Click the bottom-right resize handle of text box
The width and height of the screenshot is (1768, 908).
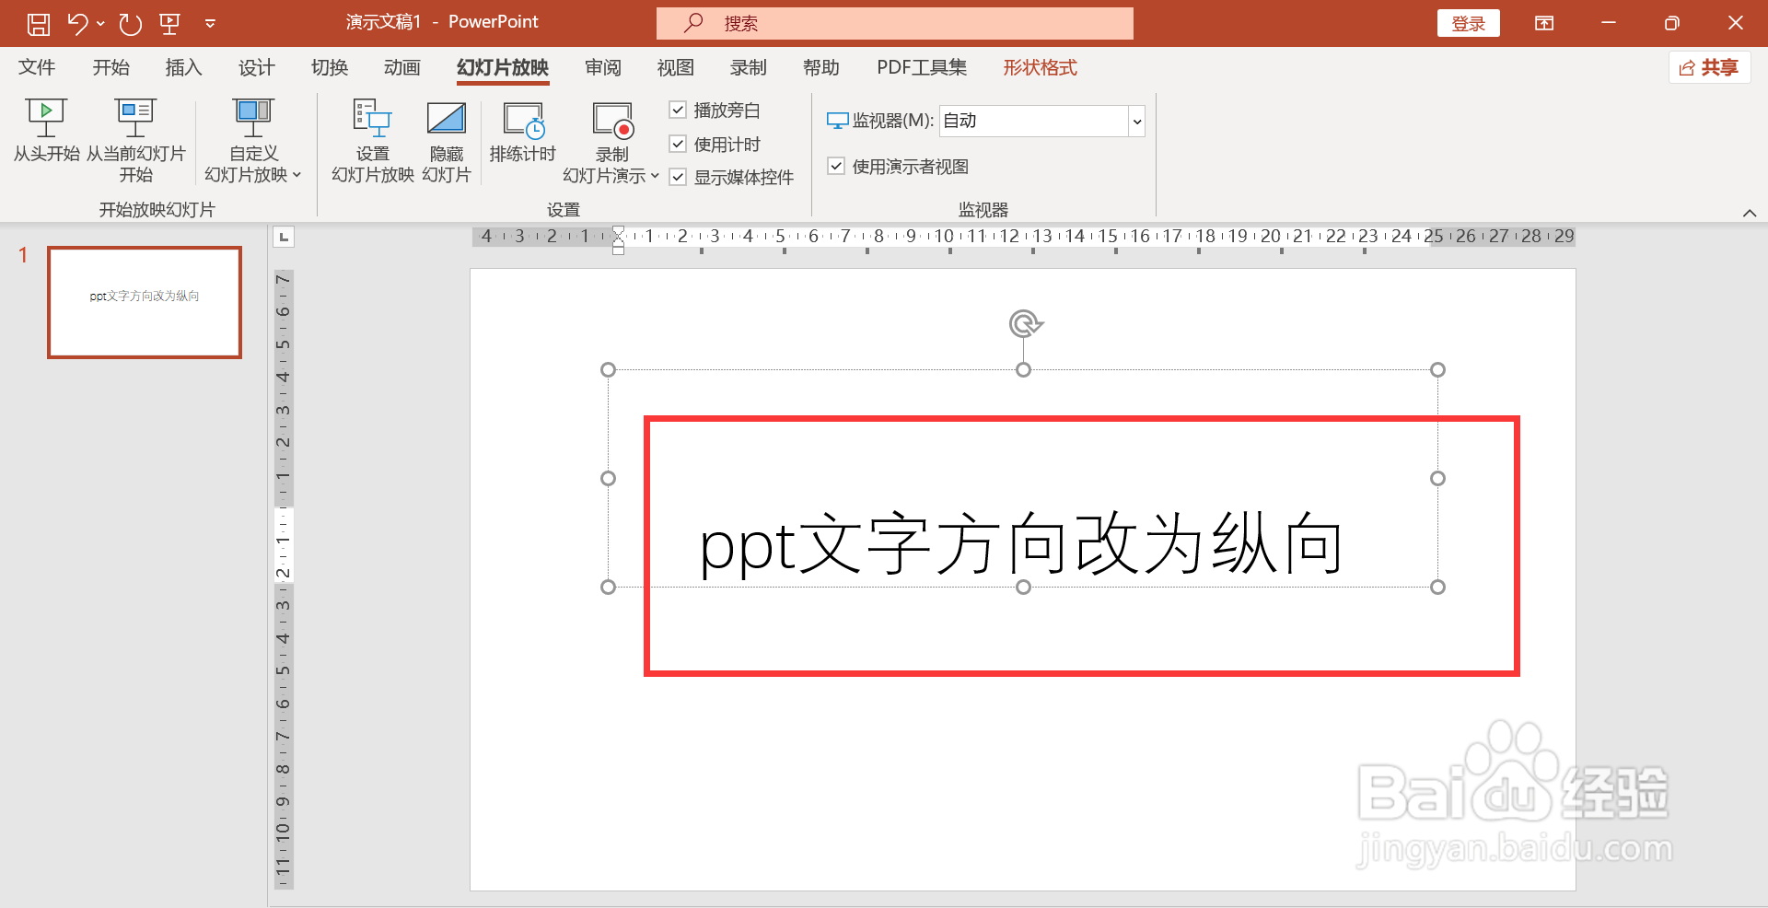coord(1437,587)
